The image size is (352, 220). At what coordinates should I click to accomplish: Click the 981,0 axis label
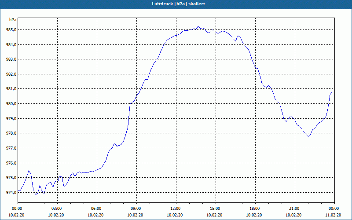click(12, 89)
